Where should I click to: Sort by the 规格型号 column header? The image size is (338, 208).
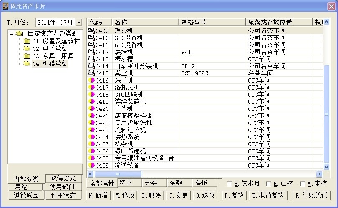212,22
